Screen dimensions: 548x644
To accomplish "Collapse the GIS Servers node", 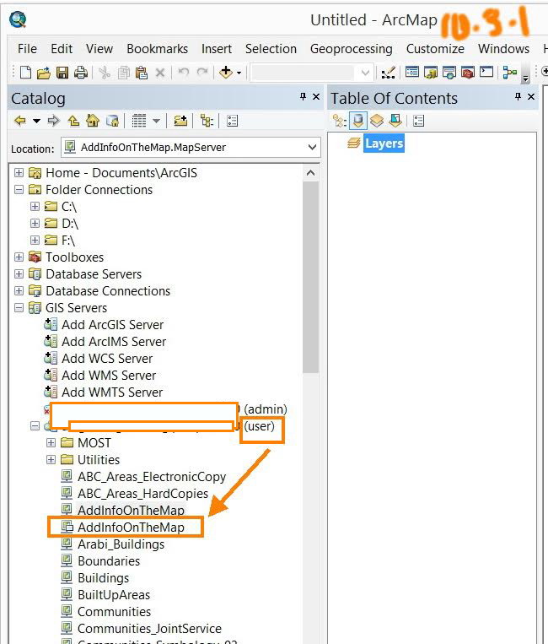I will click(19, 307).
